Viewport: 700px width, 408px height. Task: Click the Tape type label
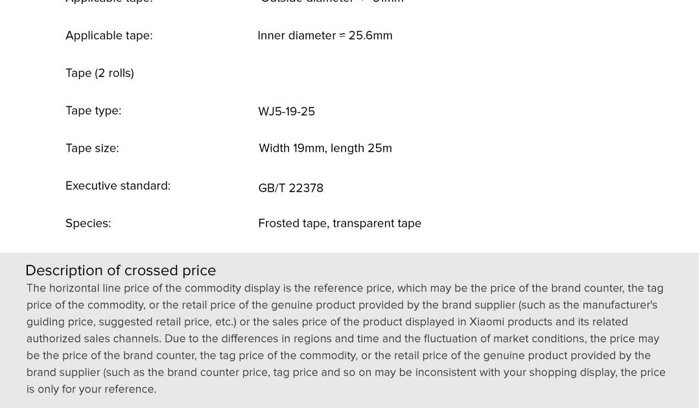click(x=93, y=111)
